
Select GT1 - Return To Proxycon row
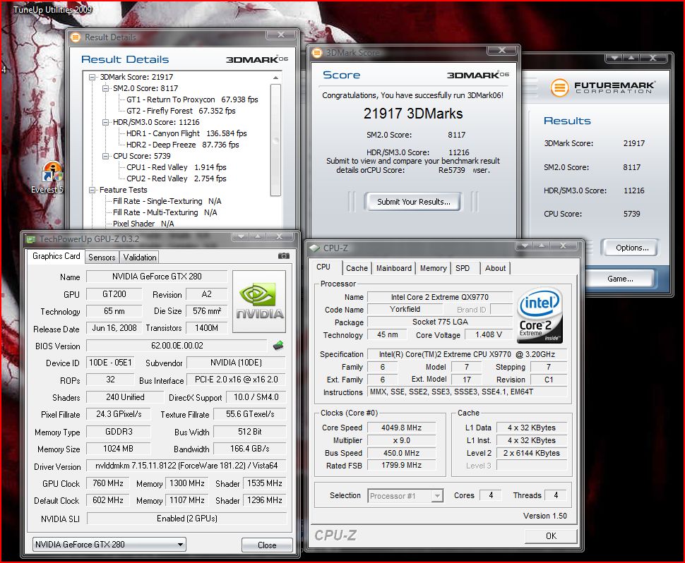coord(192,99)
